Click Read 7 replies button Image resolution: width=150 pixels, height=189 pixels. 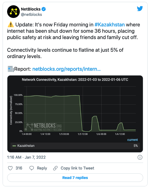pos(75,178)
